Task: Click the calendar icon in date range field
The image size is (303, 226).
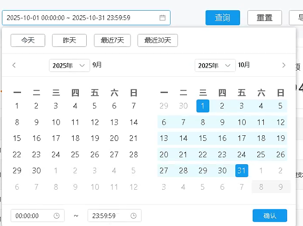Action: coord(162,18)
